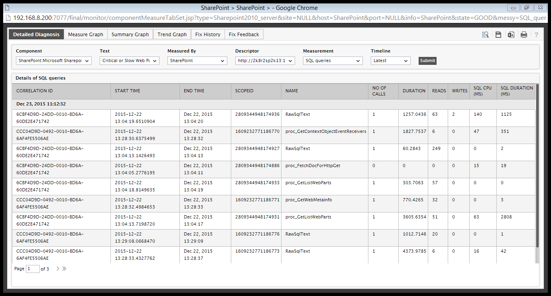Click the printer icon
551x296 pixels.
tap(523, 35)
